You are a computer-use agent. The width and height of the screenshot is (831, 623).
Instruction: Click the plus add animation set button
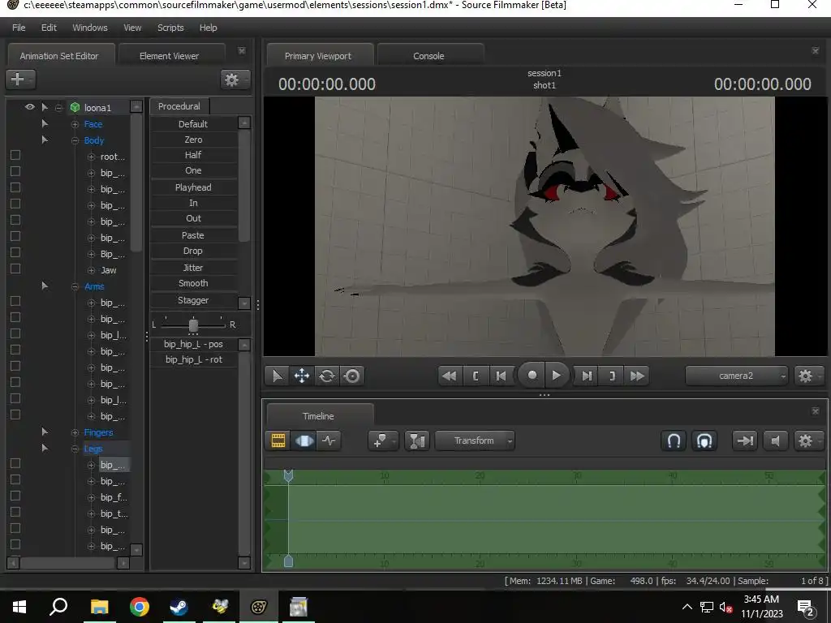[20, 79]
